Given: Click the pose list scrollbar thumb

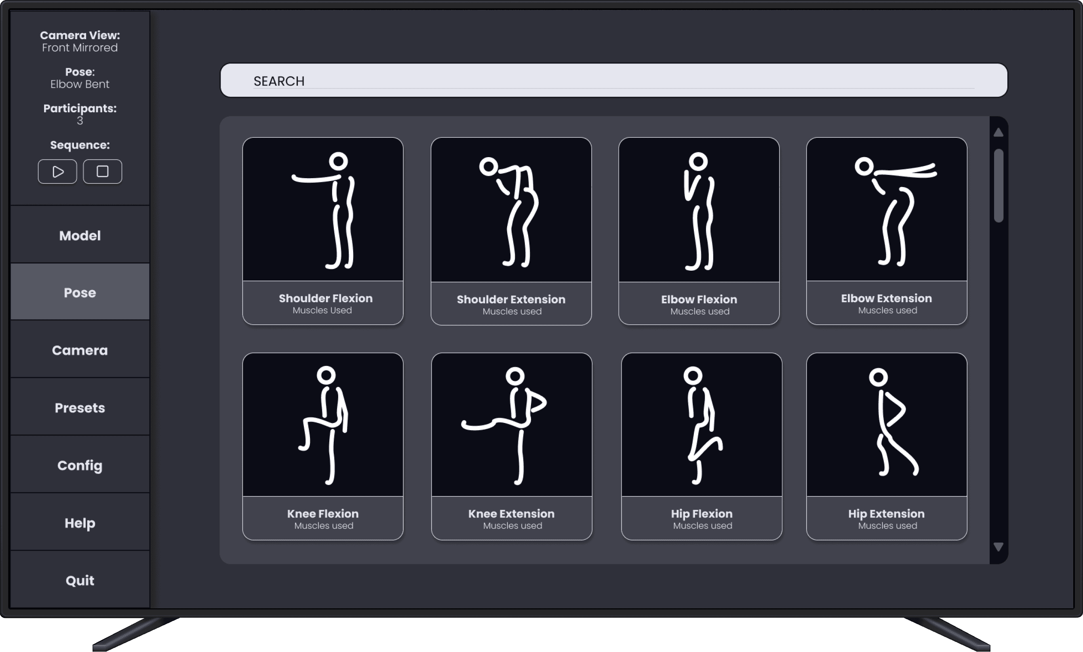Looking at the screenshot, I should [998, 185].
